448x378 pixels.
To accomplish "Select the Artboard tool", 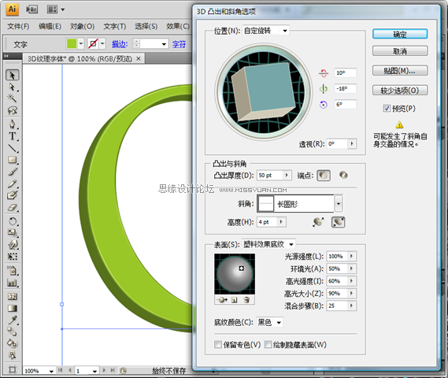I will click(x=13, y=369).
